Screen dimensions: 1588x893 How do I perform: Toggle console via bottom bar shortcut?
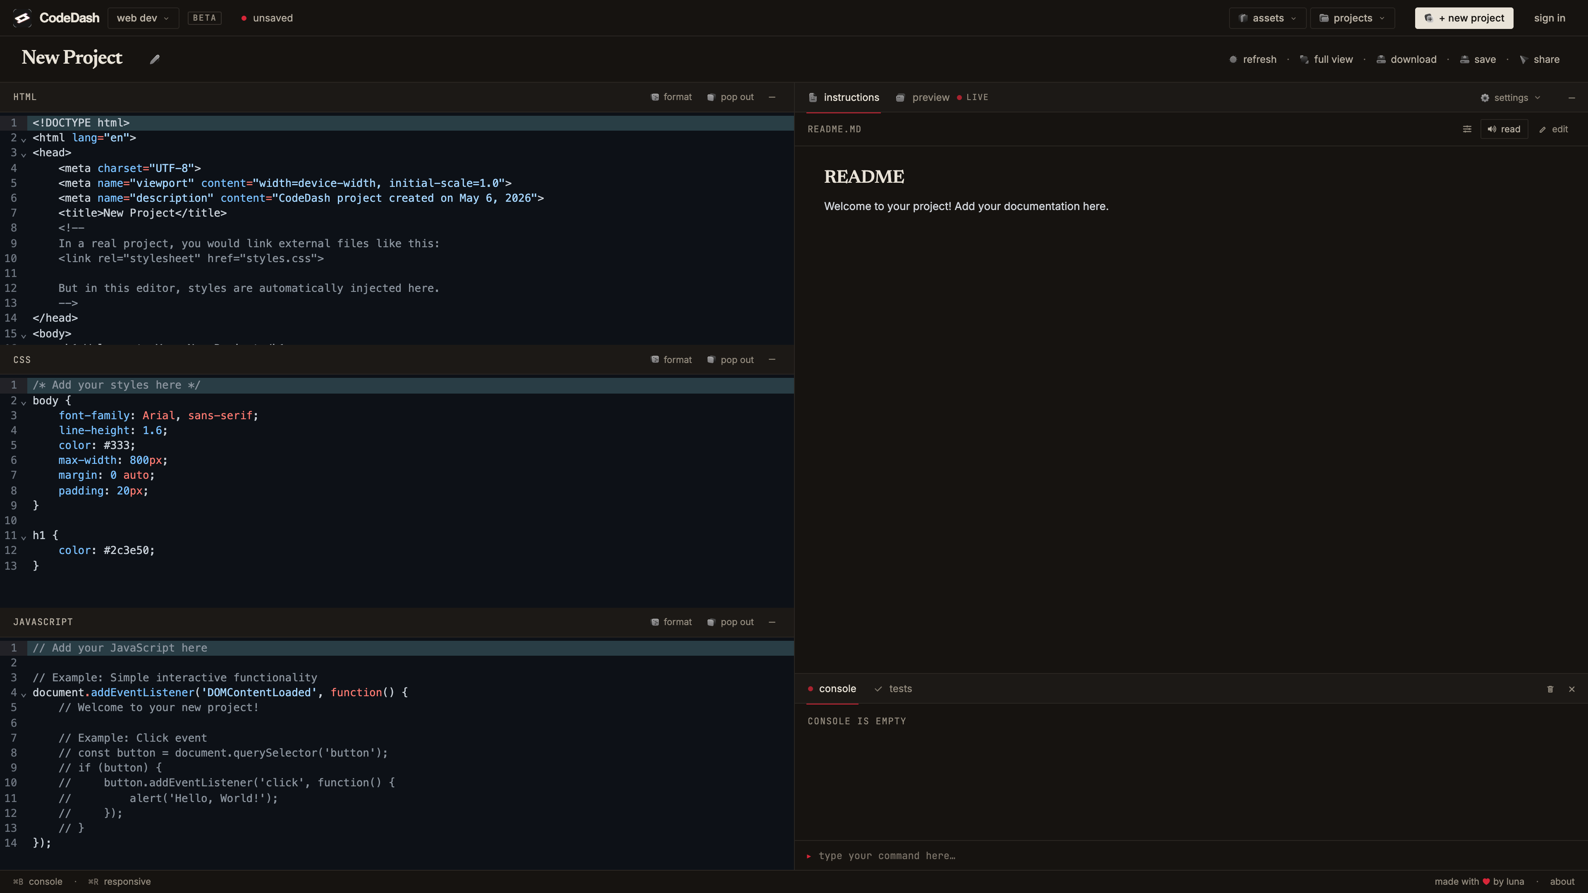(38, 881)
